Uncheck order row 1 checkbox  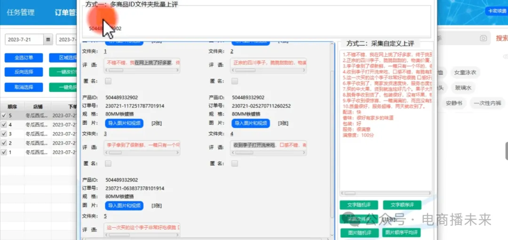[4, 152]
